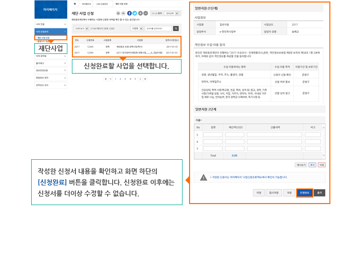This screenshot has height=260, width=352.
Task: Click the 분류 input in row 3
Action: 213,149
